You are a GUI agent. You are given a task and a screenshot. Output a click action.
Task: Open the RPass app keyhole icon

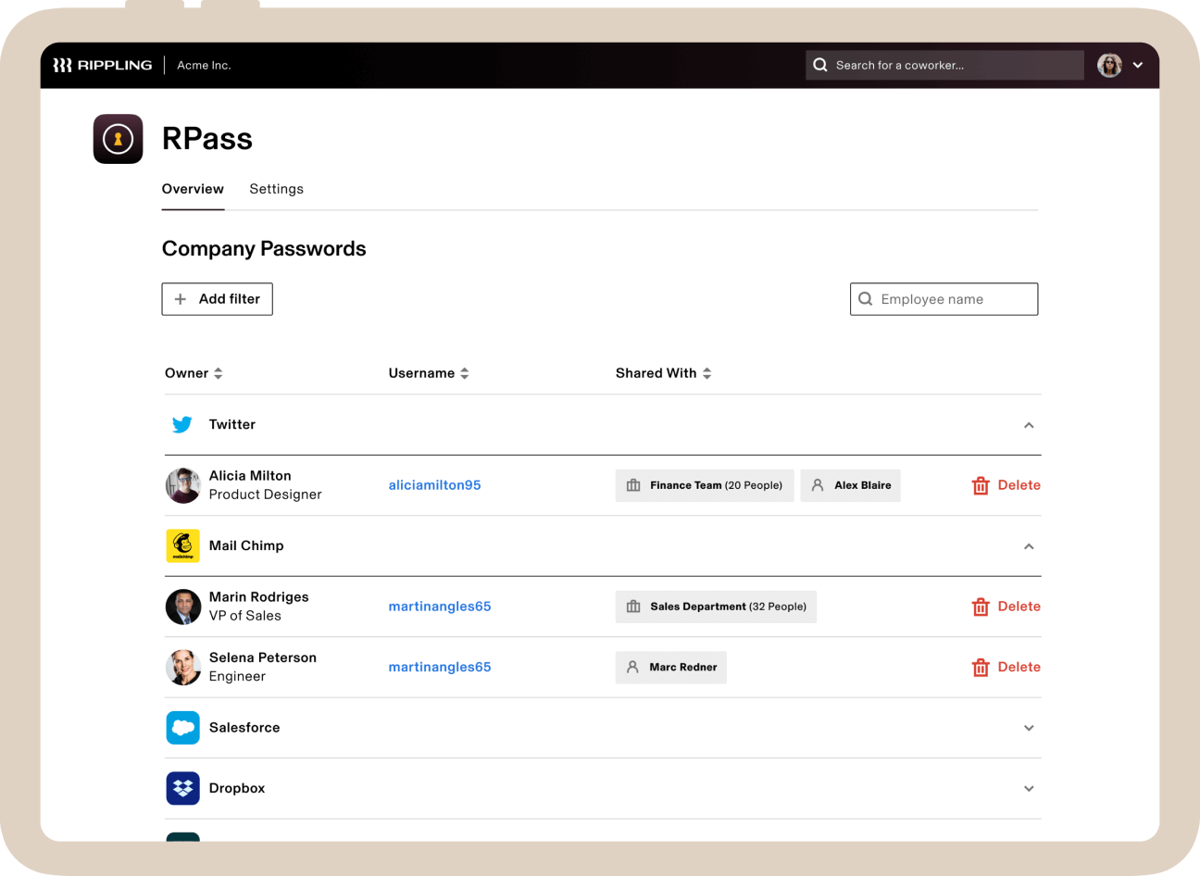[118, 139]
